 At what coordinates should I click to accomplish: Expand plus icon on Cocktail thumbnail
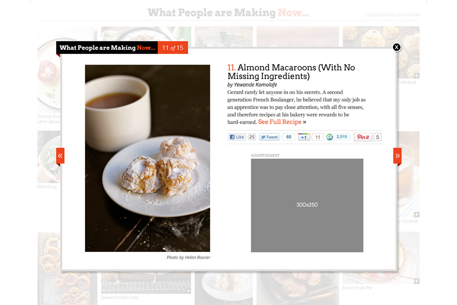click(x=417, y=214)
